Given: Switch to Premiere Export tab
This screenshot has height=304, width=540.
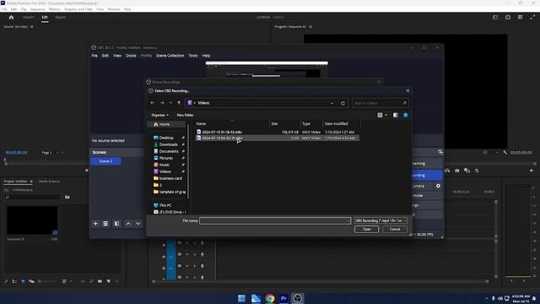Looking at the screenshot, I should tap(60, 17).
